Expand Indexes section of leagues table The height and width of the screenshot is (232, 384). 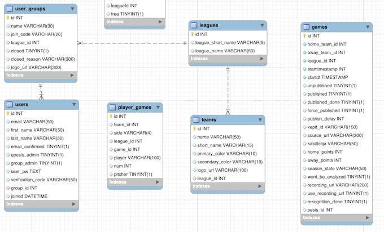coord(262,59)
